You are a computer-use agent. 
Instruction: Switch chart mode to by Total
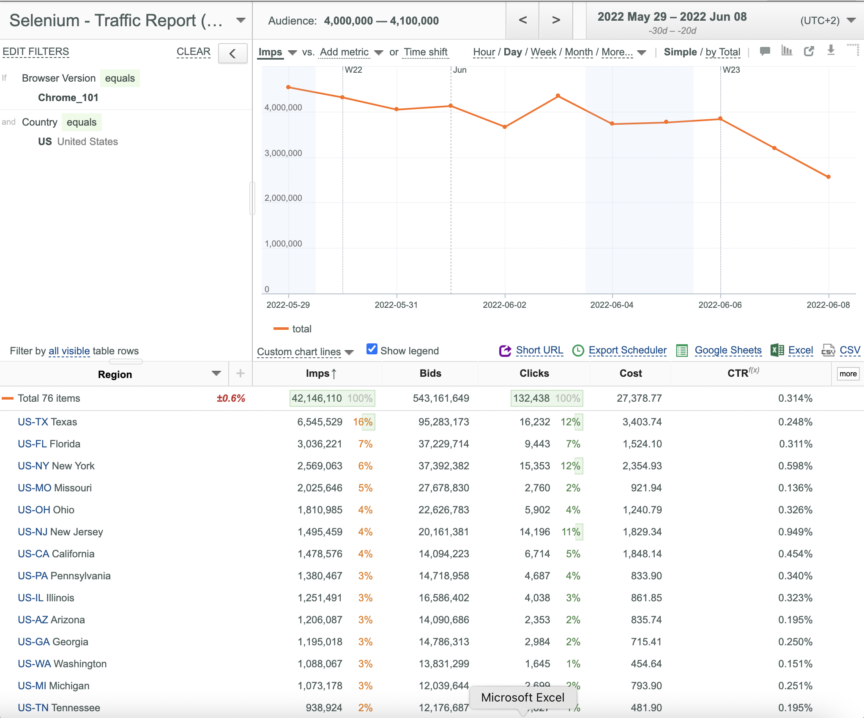point(723,52)
